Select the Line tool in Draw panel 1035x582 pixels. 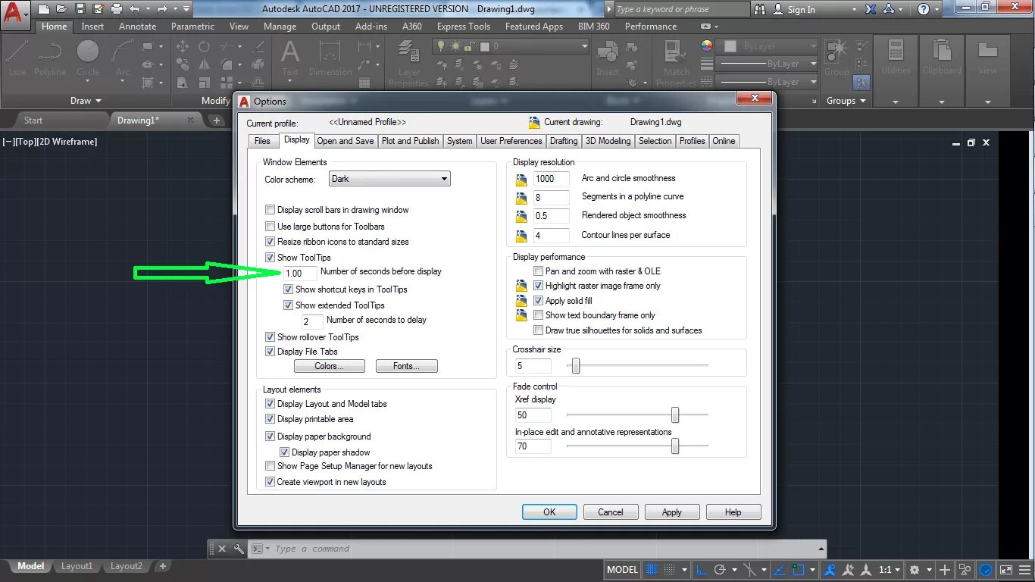(17, 58)
